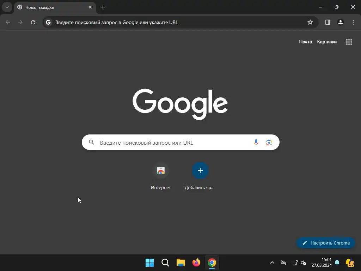Focus the Google search box
Screen dimensions: 361x271
[x=180, y=143]
